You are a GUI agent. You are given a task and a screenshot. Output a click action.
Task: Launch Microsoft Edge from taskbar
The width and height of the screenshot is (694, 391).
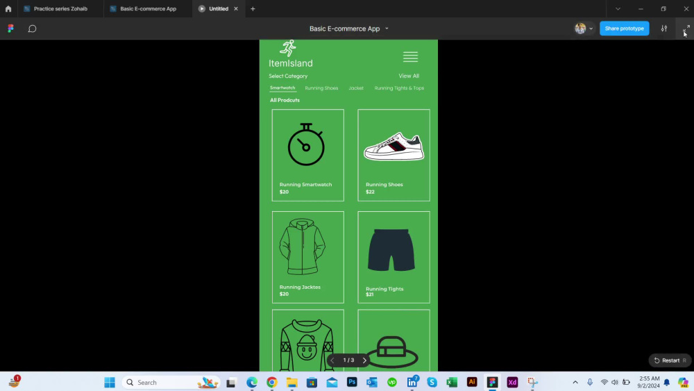click(x=252, y=382)
